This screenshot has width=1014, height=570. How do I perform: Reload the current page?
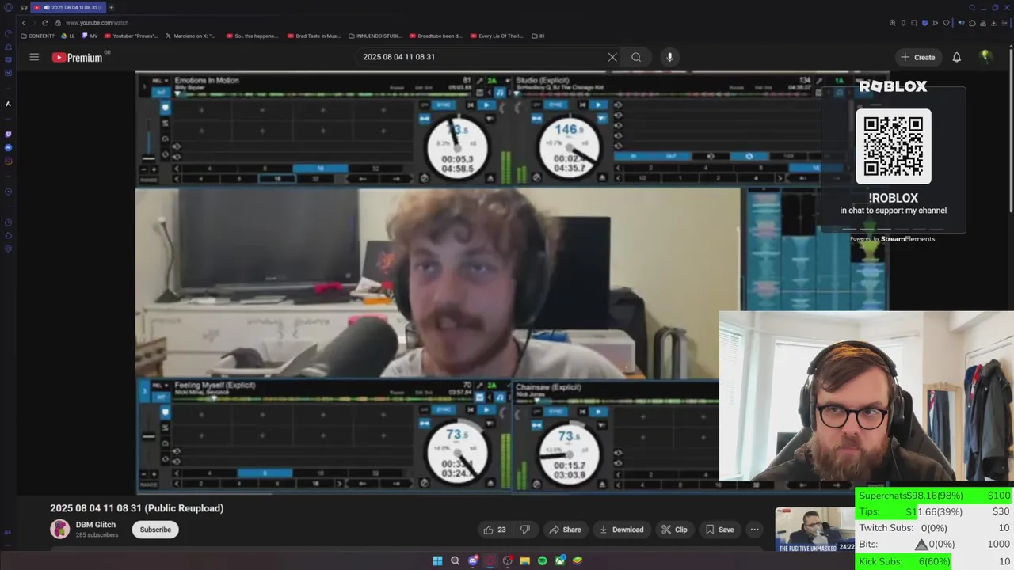tap(44, 23)
